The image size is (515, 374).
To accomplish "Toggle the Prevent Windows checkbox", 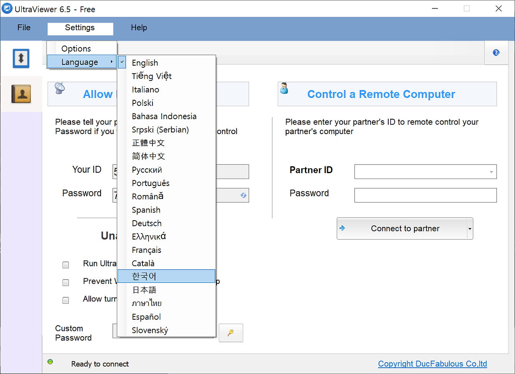I will click(66, 283).
